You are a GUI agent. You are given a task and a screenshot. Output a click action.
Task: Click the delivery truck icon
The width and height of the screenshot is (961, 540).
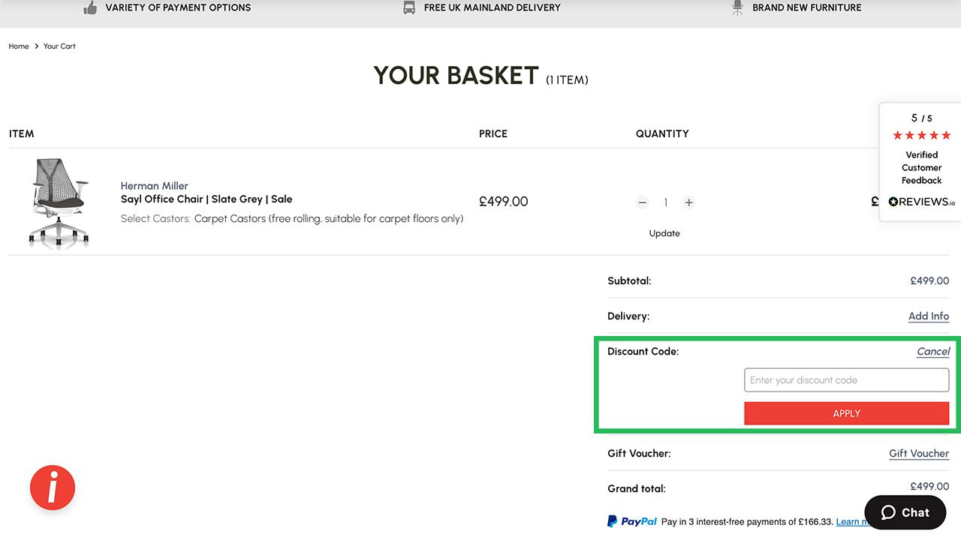pos(409,7)
